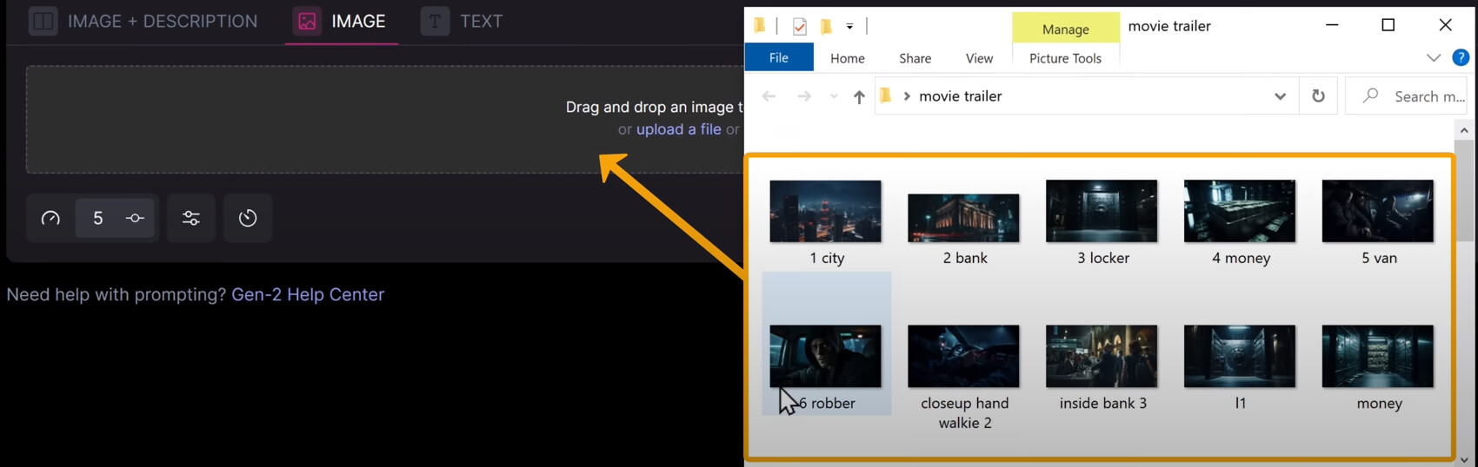
Task: Select the IMAGE tab
Action: click(341, 21)
